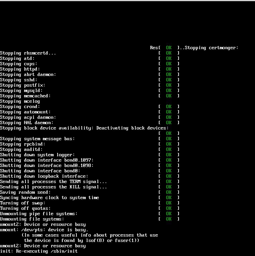Click the 'KILL signal' sending line
Screen dimensions: 255x256
(x=53, y=187)
